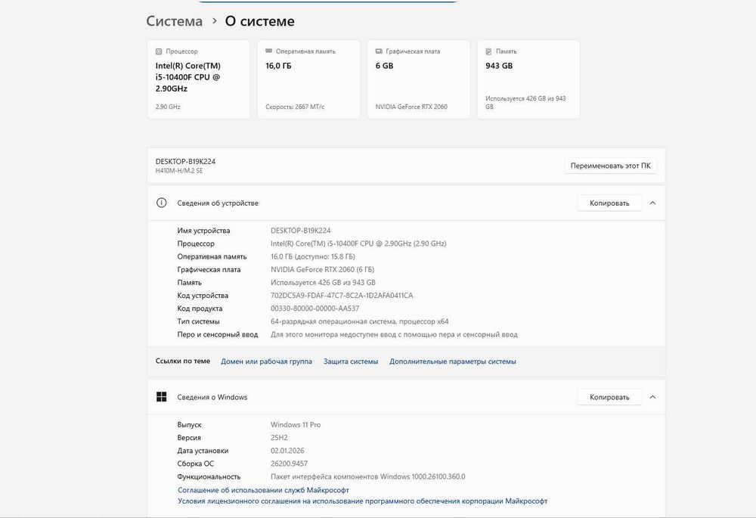Image resolution: width=756 pixels, height=518 pixels.
Task: Click the 16,0 ГБ (доступно: 15,8 ГБ) value
Action: 313,256
